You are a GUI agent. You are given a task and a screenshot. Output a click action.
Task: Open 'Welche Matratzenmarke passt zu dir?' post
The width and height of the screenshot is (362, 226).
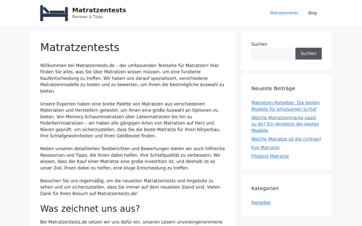(x=285, y=124)
